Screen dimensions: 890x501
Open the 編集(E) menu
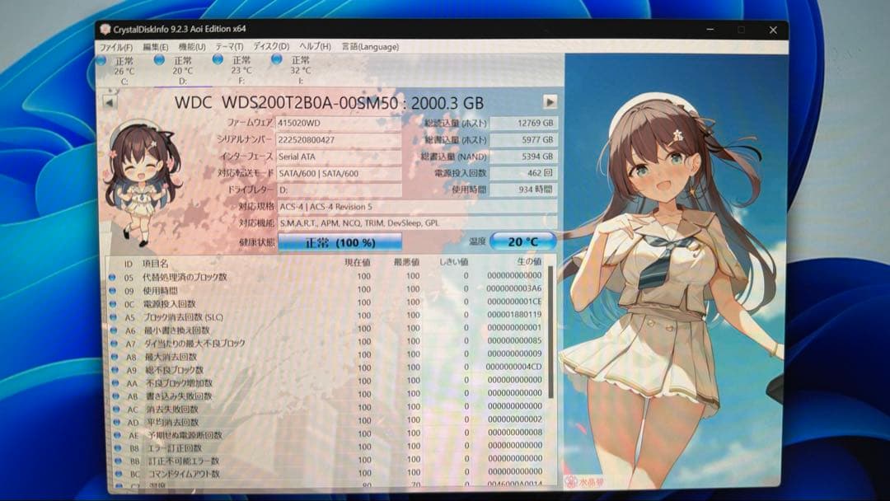pyautogui.click(x=156, y=47)
